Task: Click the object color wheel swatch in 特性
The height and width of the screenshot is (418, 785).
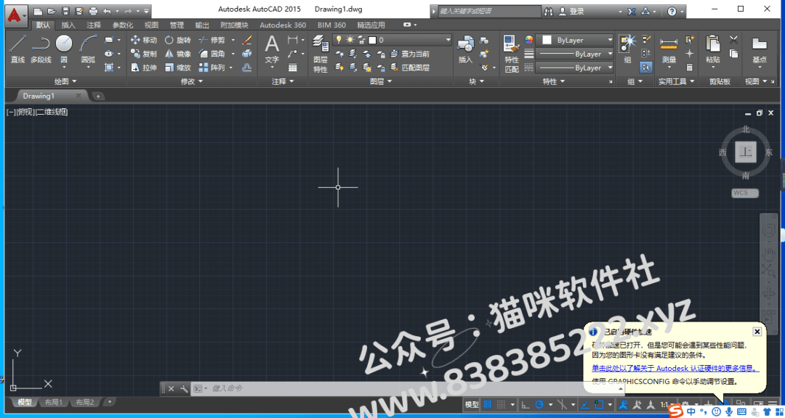Action: click(529, 40)
